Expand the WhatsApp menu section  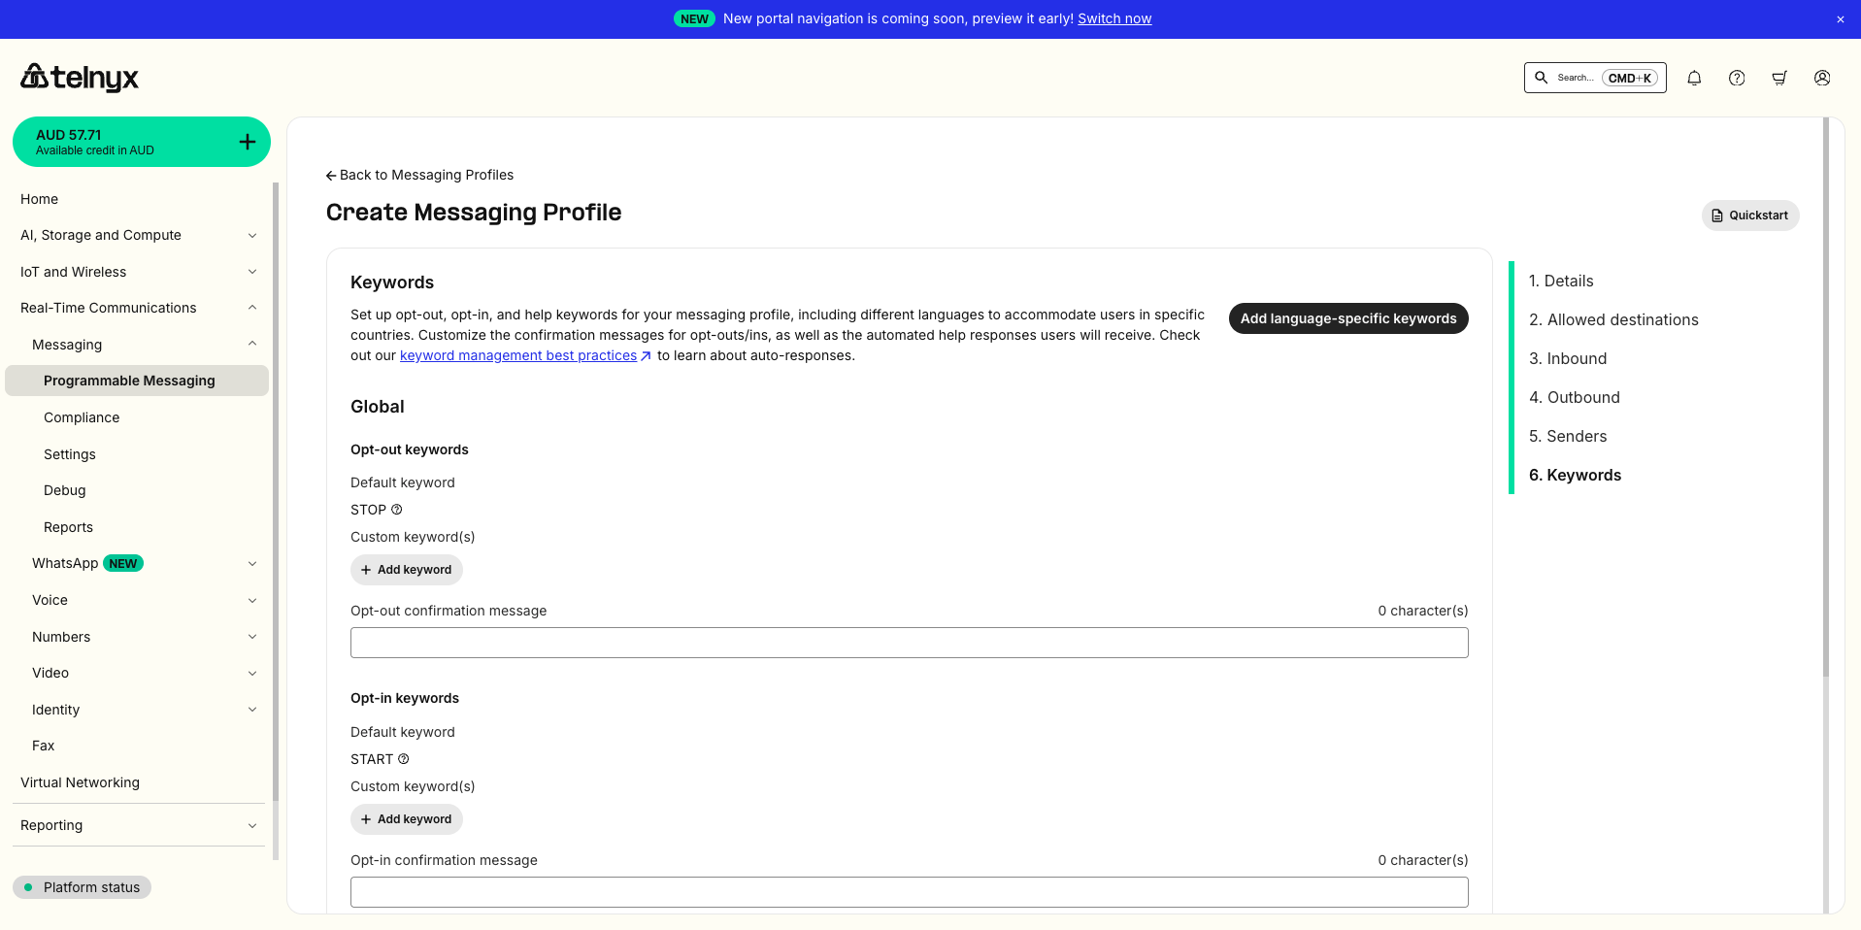(251, 564)
